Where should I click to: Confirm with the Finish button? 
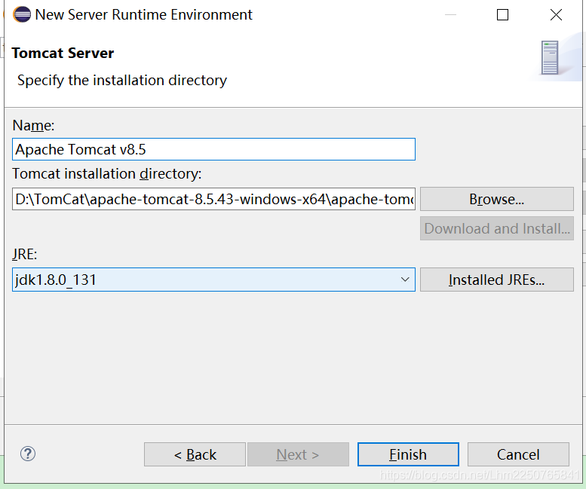point(408,454)
